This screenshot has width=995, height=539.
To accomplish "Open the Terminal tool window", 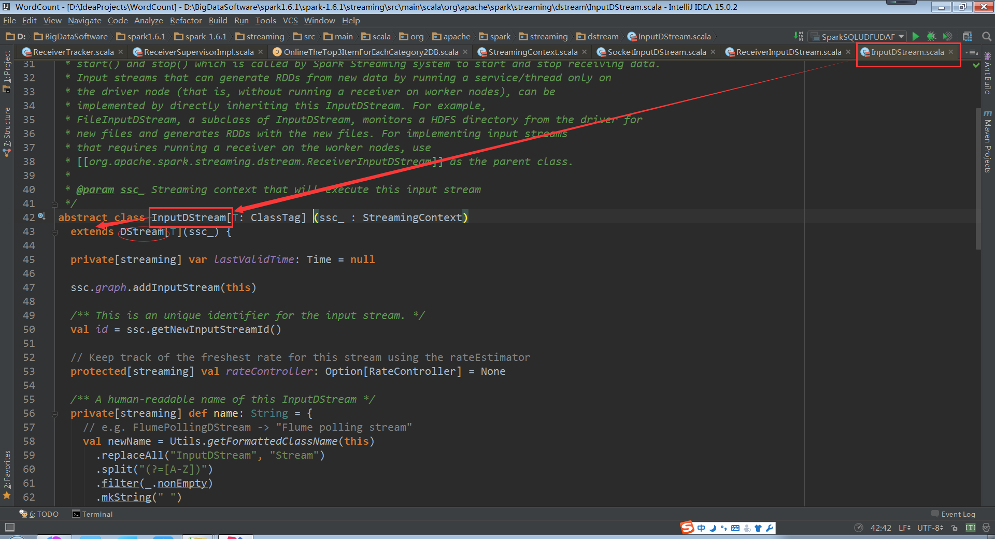I will click(92, 514).
